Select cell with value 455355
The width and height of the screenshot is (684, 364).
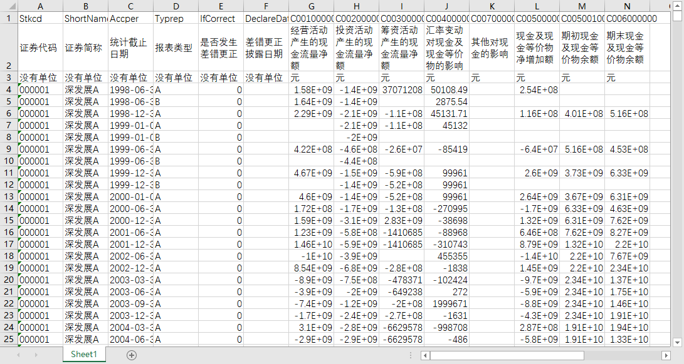[446, 256]
